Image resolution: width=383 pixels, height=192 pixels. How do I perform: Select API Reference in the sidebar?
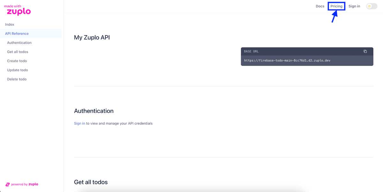coord(17,33)
